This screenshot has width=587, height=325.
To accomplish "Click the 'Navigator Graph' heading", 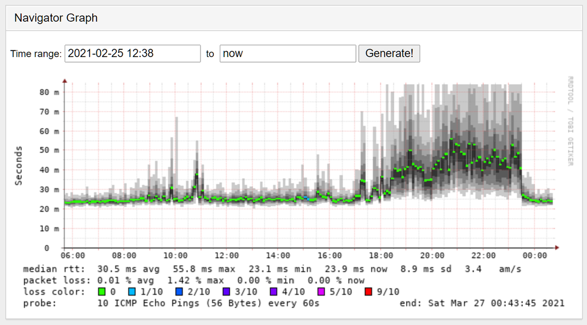I will (x=56, y=18).
